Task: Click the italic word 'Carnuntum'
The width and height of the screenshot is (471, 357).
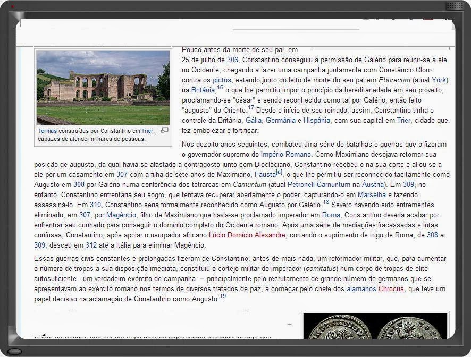Action: pos(250,185)
